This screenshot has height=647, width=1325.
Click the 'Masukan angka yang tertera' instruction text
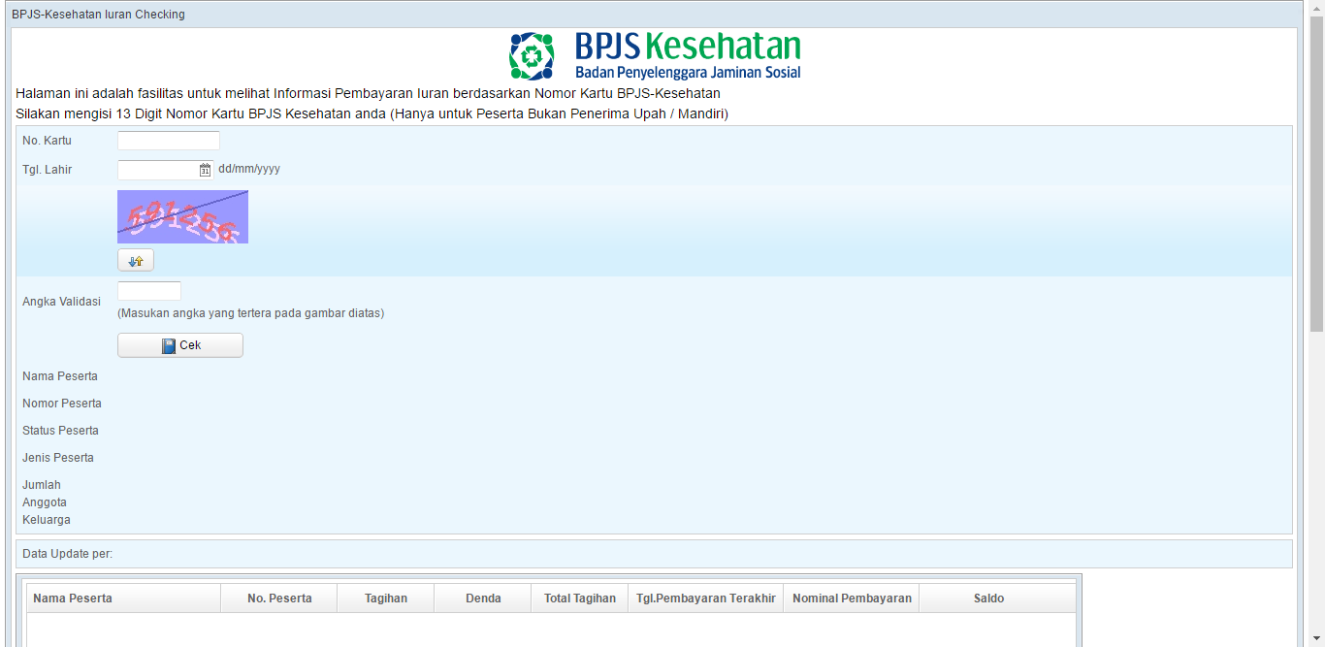click(x=251, y=313)
